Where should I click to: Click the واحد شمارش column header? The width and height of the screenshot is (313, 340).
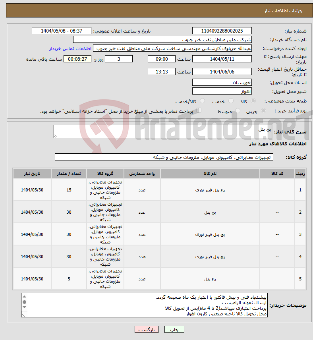(x=142, y=174)
